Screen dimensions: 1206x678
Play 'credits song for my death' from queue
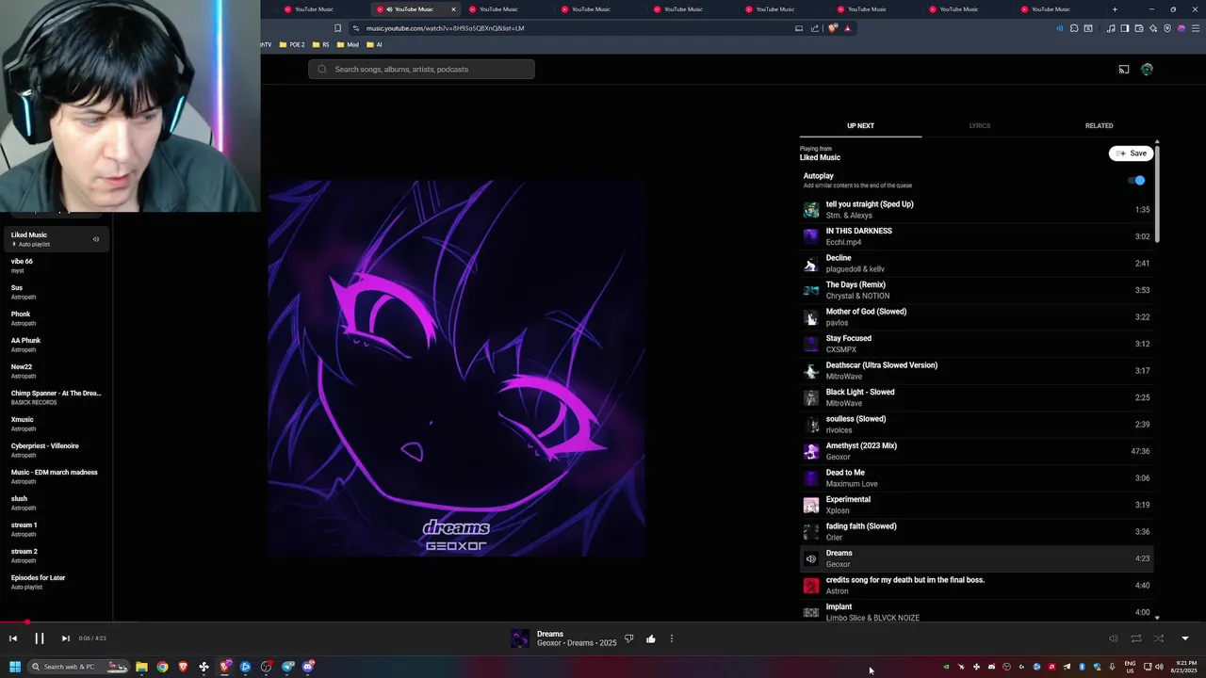(976, 585)
